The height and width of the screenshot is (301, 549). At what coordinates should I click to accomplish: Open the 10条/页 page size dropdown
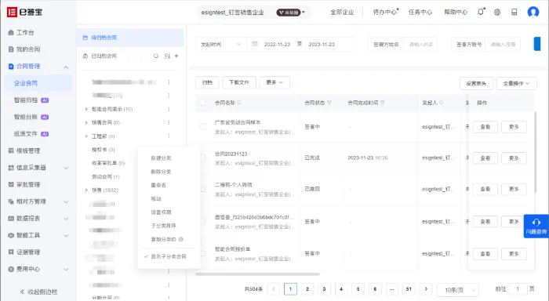(457, 290)
